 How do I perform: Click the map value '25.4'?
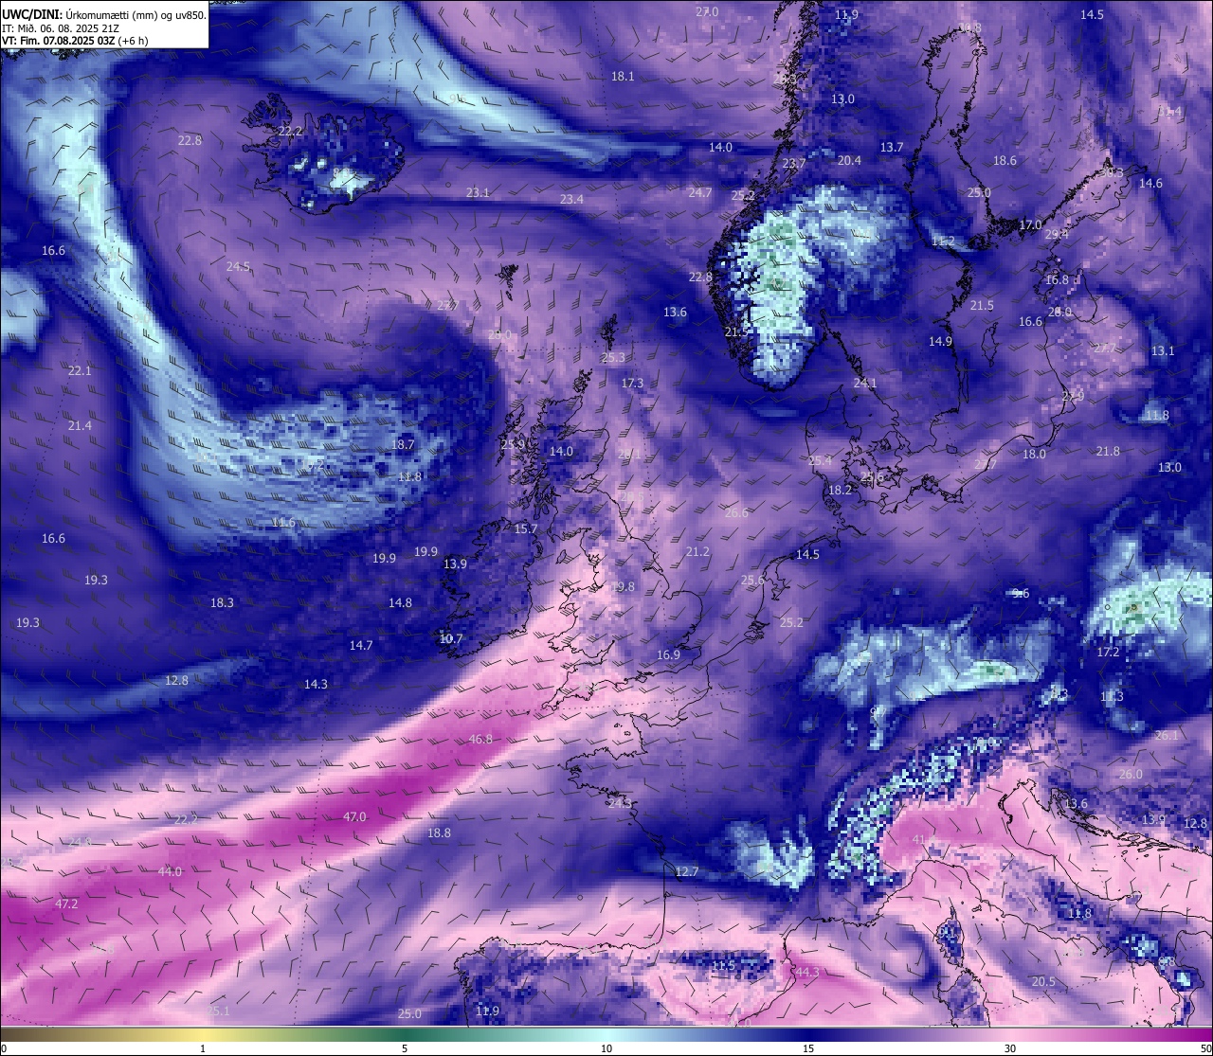coord(820,461)
